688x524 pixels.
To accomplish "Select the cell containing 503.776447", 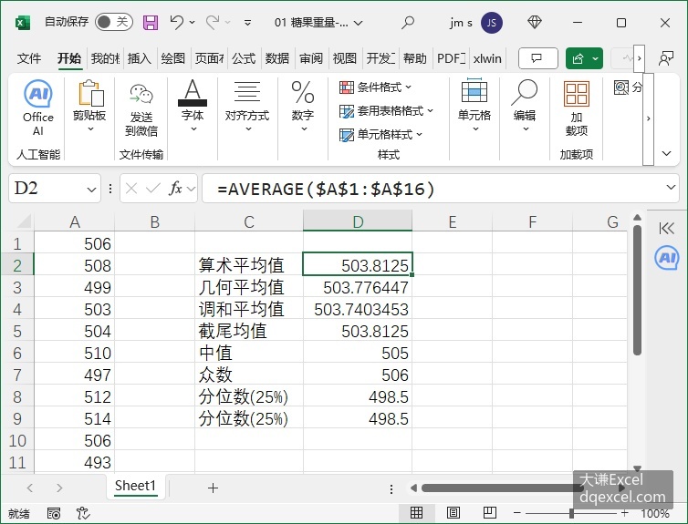I will point(358,287).
